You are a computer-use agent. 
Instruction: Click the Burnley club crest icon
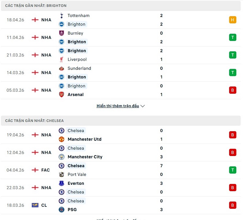61,33
